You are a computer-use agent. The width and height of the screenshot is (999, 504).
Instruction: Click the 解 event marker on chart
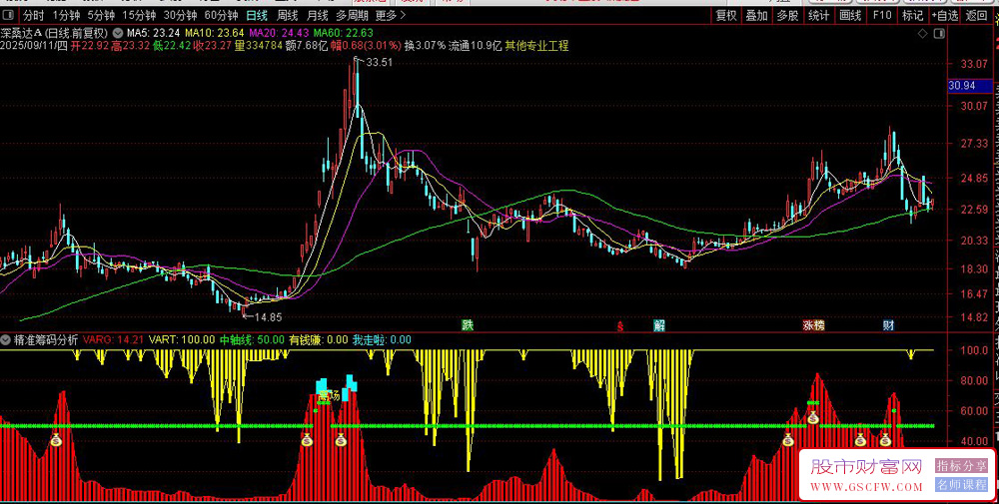[x=659, y=325]
